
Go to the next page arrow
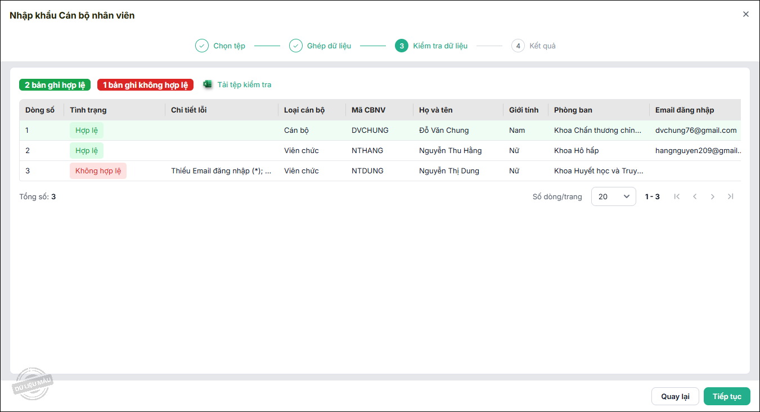tap(713, 196)
